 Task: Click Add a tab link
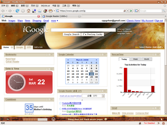tap(38, 47)
